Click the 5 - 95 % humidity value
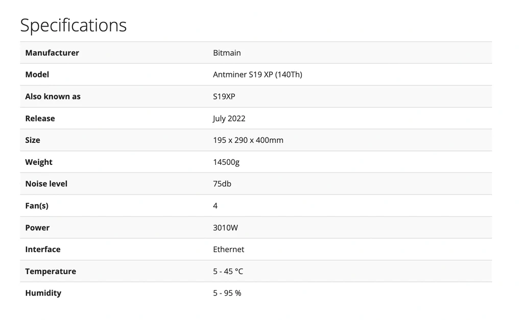The width and height of the screenshot is (523, 320). [x=227, y=293]
